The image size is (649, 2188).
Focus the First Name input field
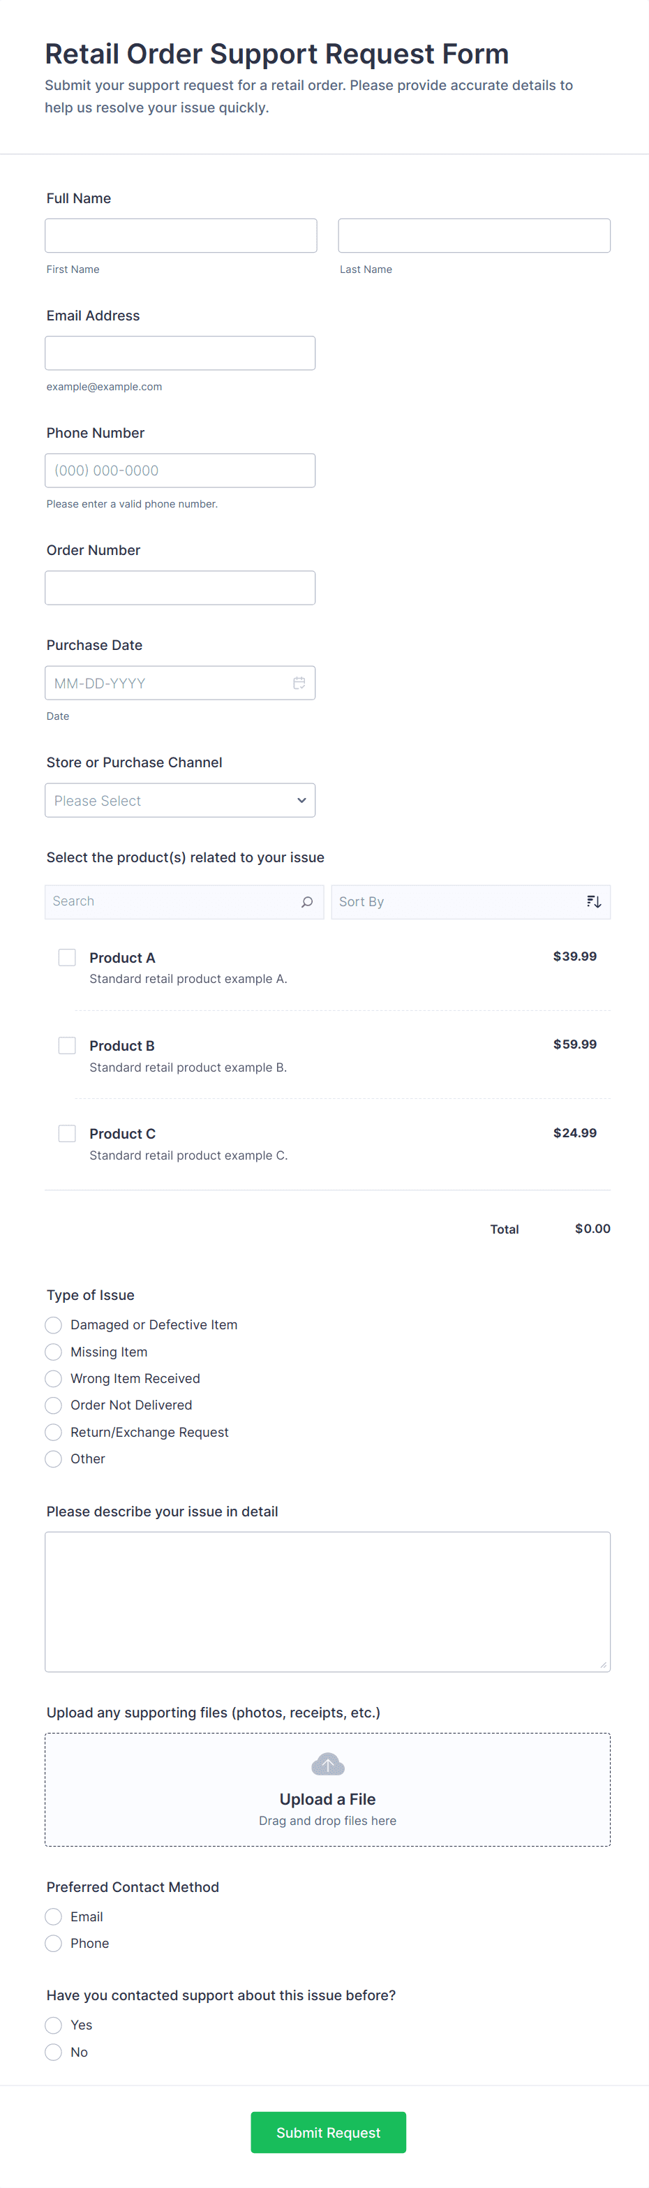(x=181, y=235)
